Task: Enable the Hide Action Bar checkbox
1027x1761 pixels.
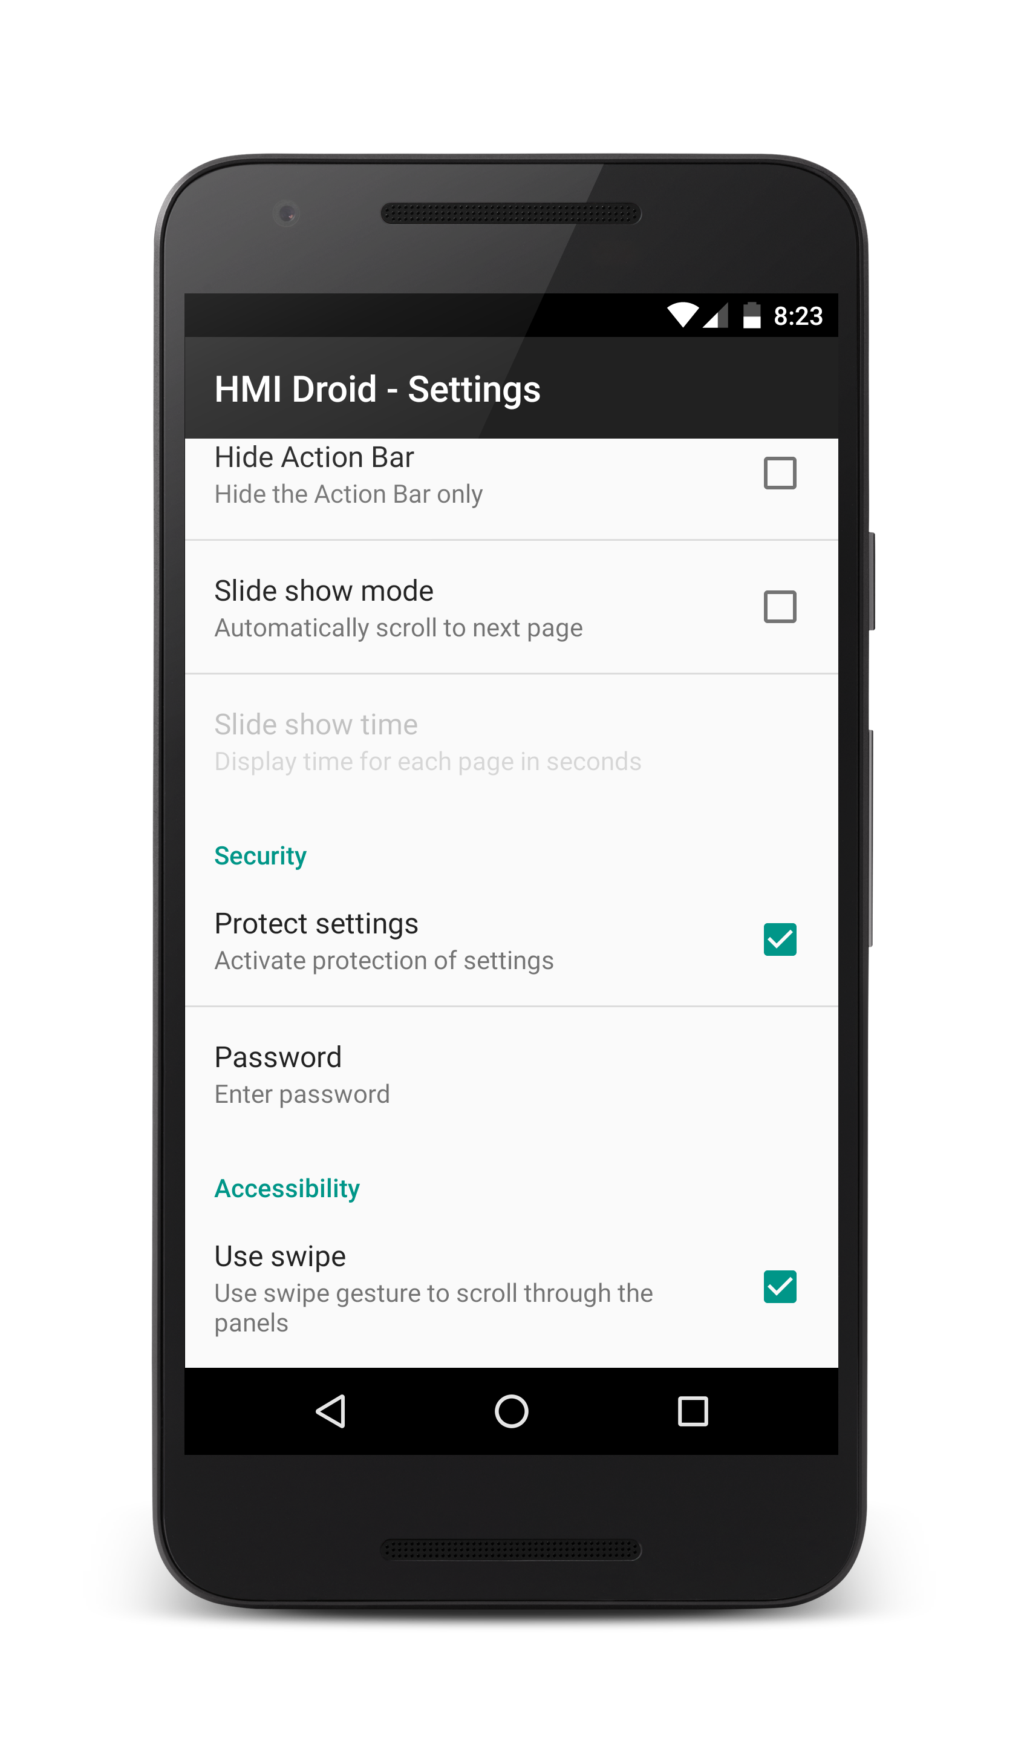Action: [x=780, y=473]
